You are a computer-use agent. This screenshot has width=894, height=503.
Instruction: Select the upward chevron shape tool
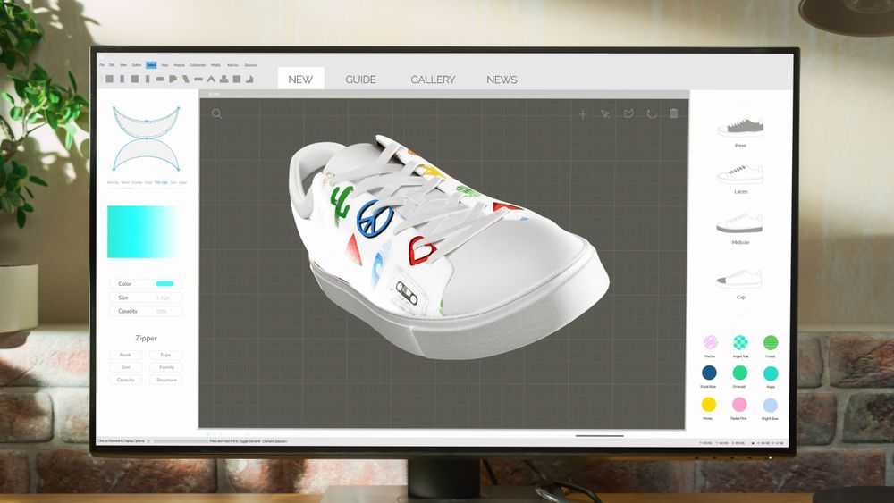pos(211,80)
